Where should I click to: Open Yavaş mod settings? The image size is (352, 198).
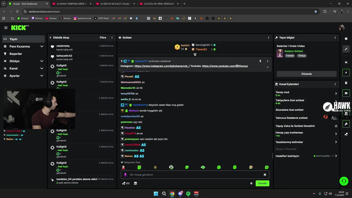306,94
